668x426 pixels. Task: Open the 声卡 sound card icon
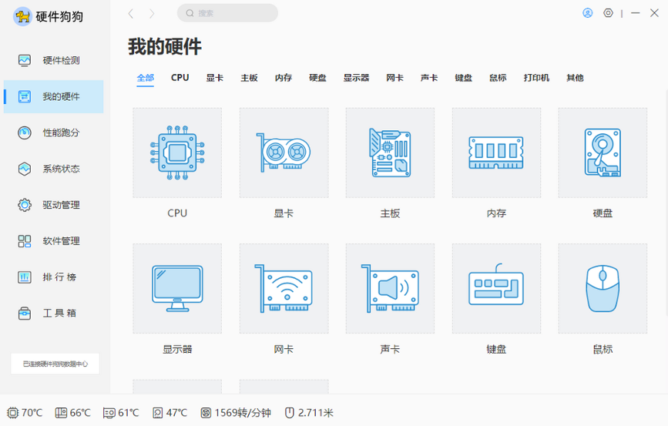[x=390, y=288]
